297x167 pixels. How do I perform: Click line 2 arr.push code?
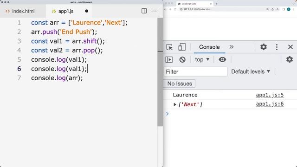pyautogui.click(x=64, y=32)
